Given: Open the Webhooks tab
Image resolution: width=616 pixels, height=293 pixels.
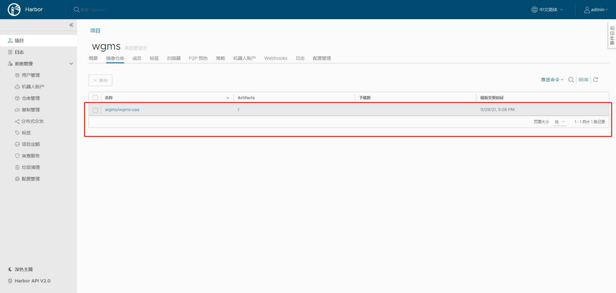Looking at the screenshot, I should [x=276, y=58].
